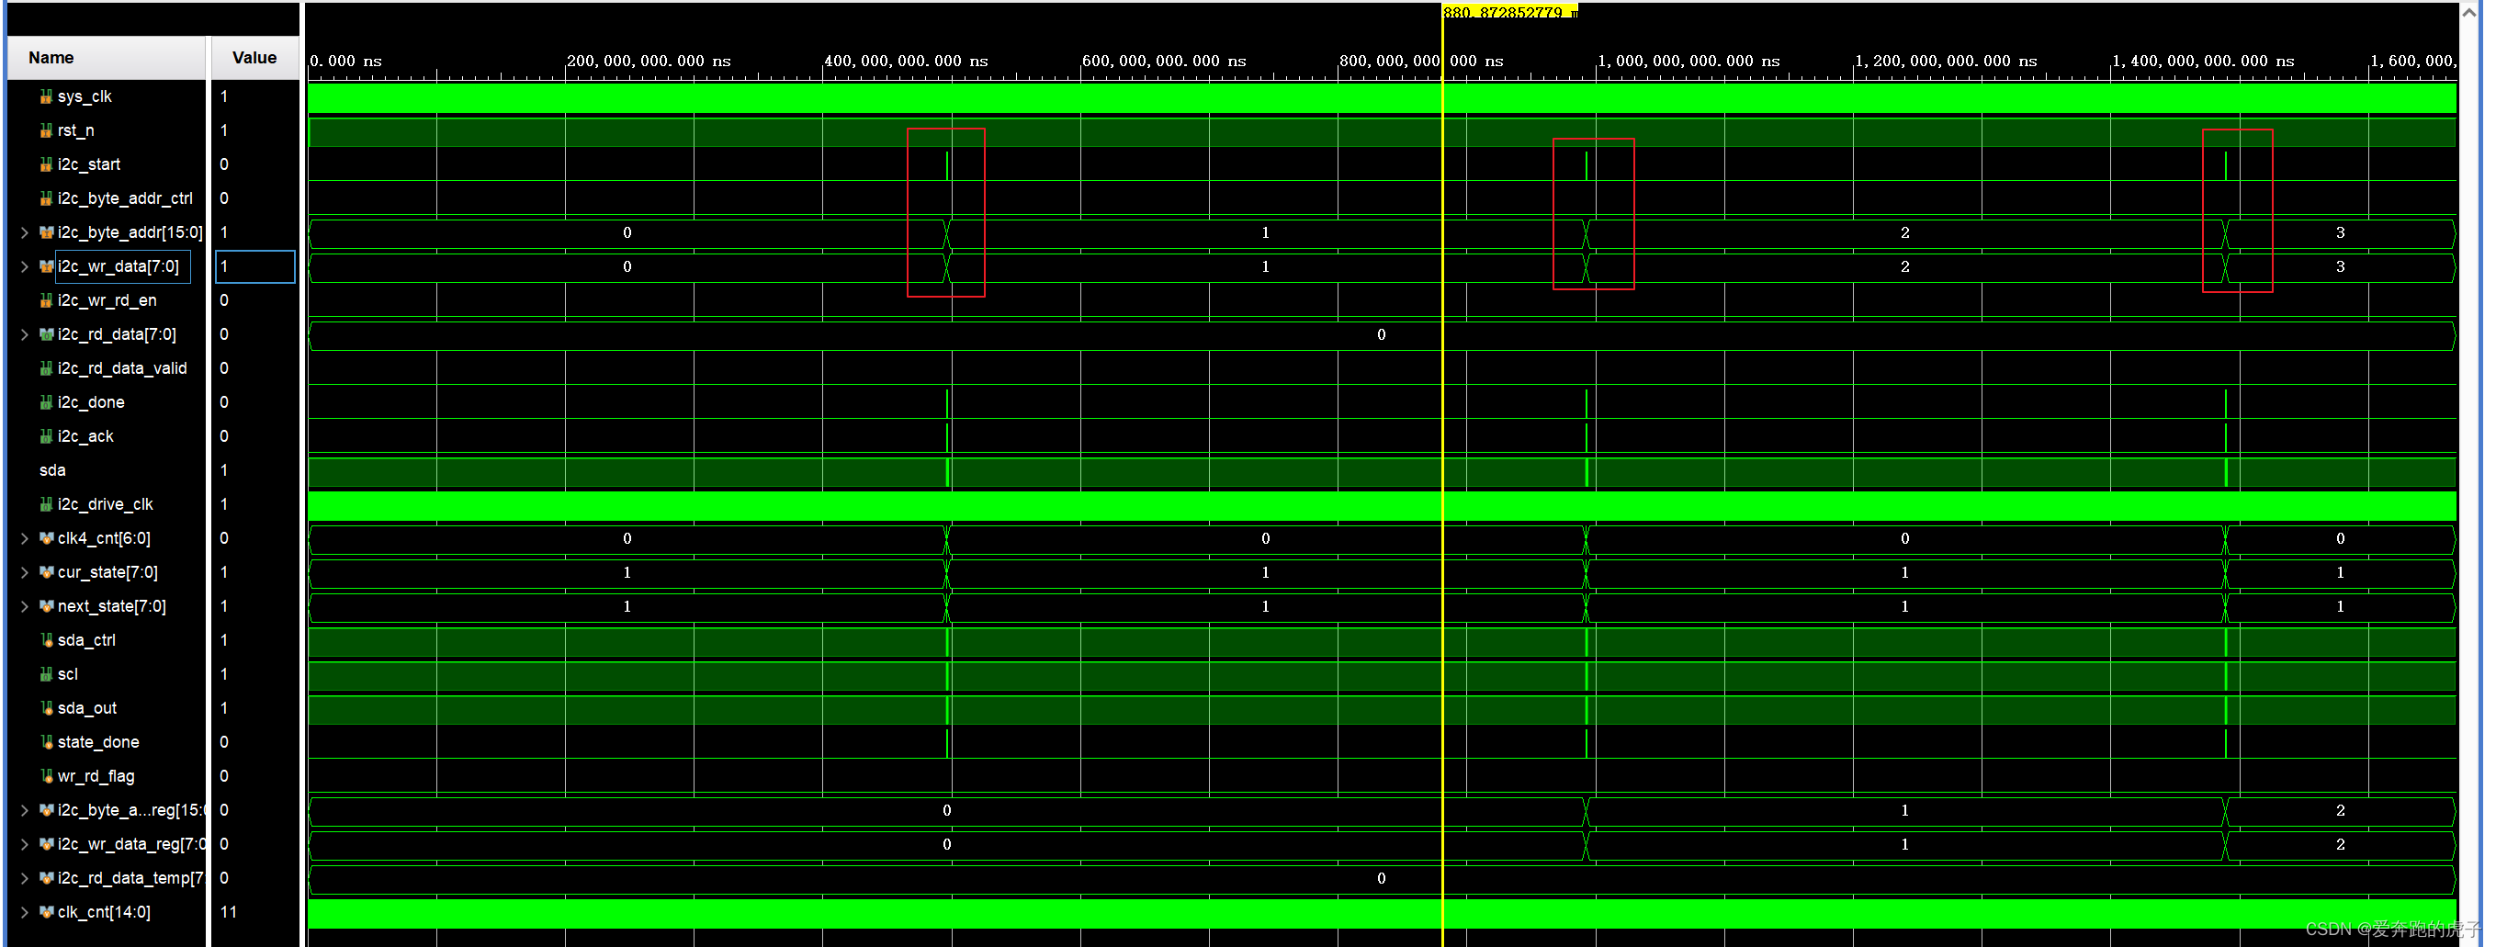This screenshot has height=947, width=2496.
Task: Expand the i2c_wr_data[7:0] bus
Action: tap(24, 266)
